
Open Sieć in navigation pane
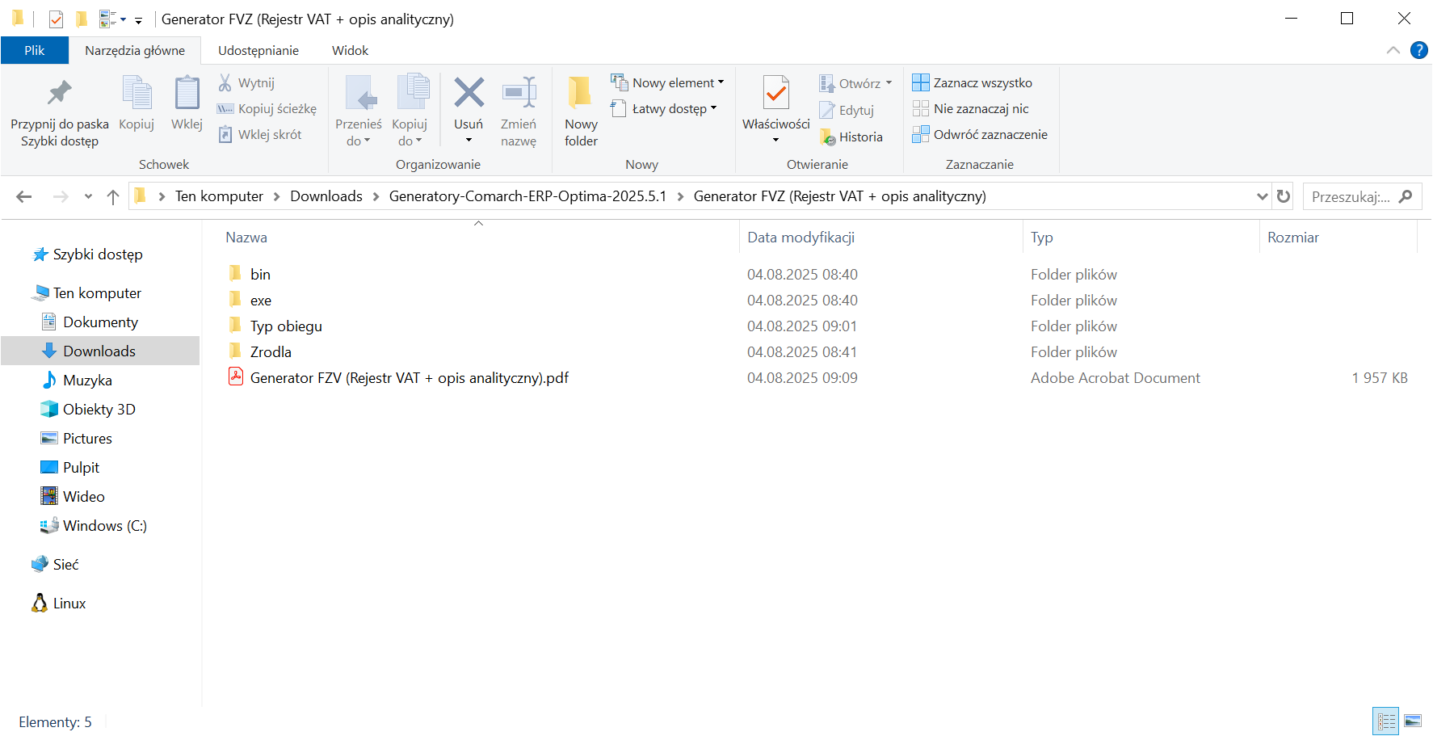click(x=65, y=565)
